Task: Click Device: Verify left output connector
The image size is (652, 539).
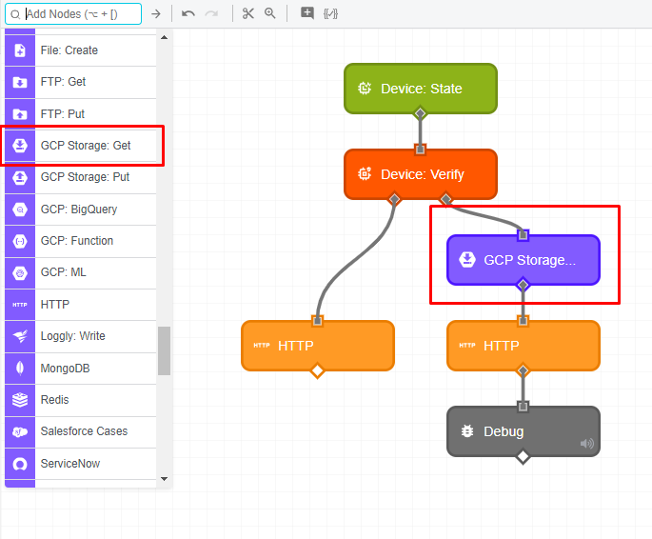Action: coord(394,199)
